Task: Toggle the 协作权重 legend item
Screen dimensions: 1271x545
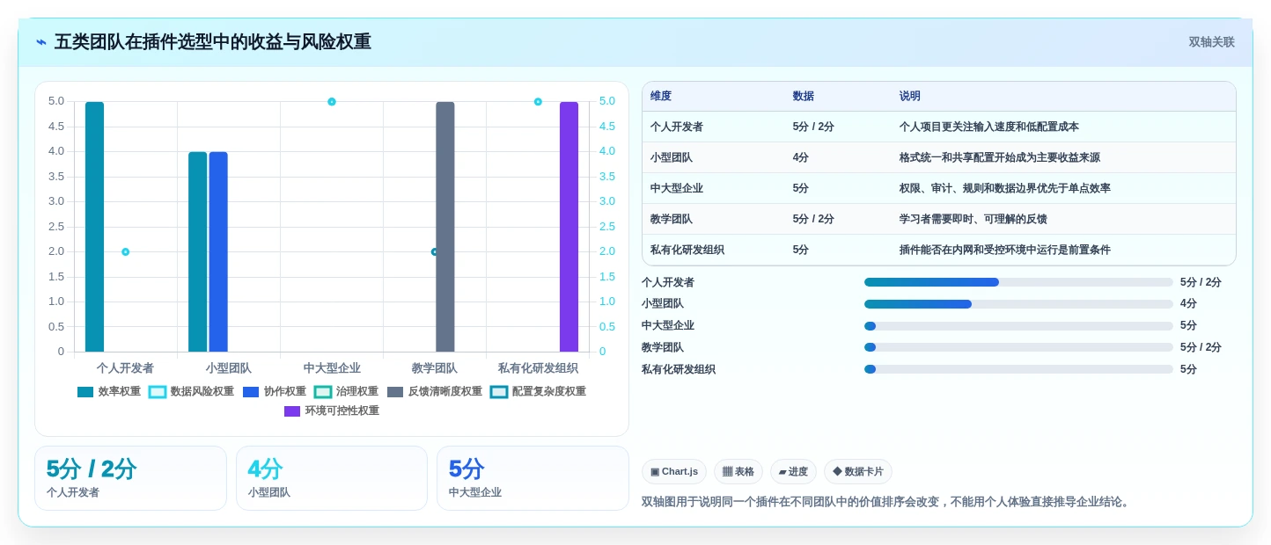Action: tap(275, 392)
